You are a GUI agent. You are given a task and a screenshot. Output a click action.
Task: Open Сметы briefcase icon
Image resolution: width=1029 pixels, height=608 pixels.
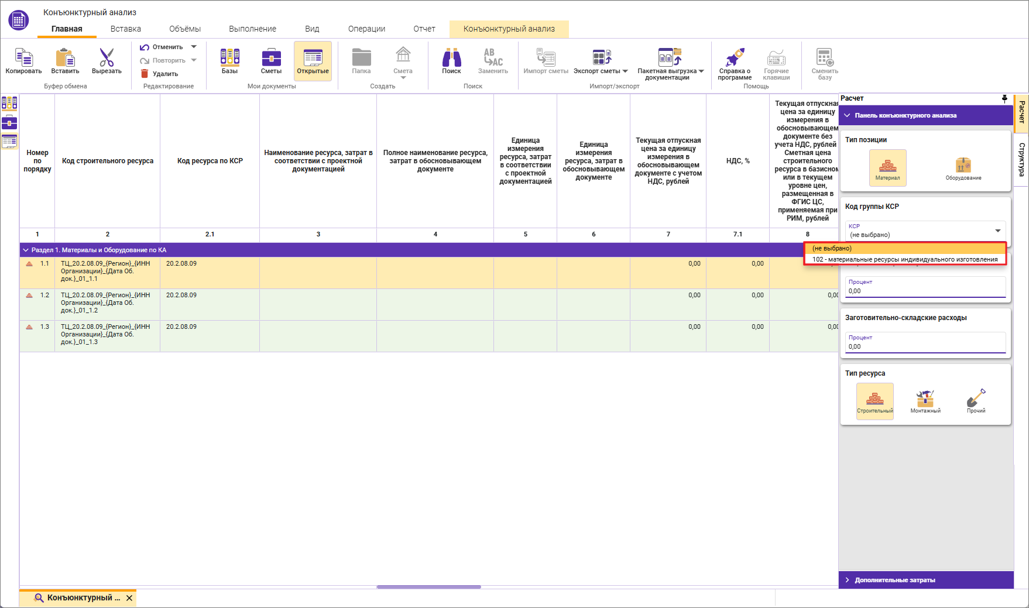[x=271, y=57]
